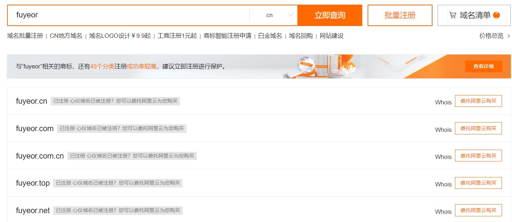Click 委托阿里云购买 for fuyeor.net
Image resolution: width=512 pixels, height=222 pixels.
pyautogui.click(x=478, y=210)
